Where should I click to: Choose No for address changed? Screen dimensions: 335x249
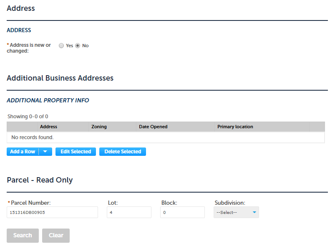point(78,46)
